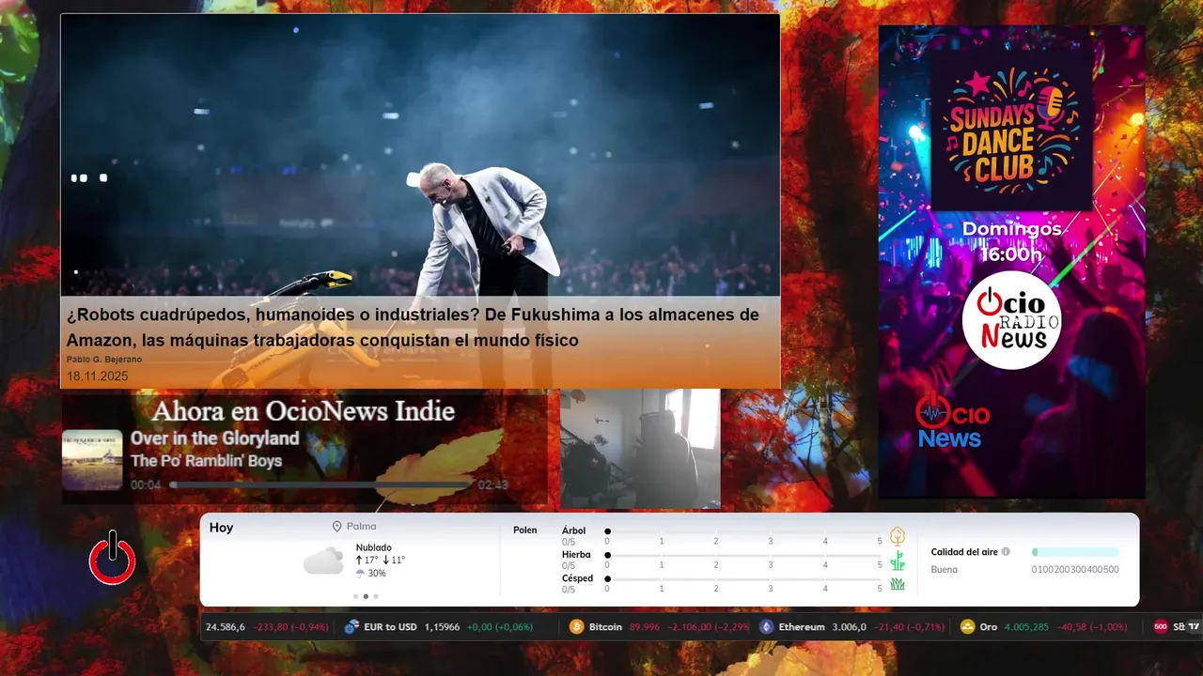1203x676 pixels.
Task: Click the TradingView logo in ticker
Action: tap(1194, 626)
